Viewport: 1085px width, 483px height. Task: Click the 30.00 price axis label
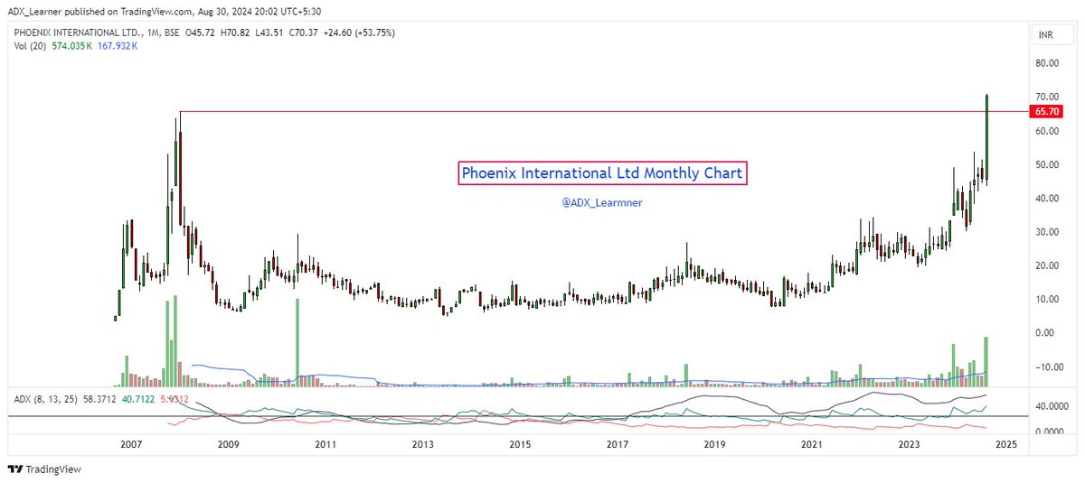(x=1048, y=232)
